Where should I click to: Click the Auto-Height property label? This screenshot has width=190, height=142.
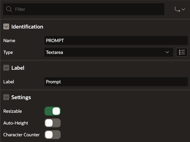point(16,123)
